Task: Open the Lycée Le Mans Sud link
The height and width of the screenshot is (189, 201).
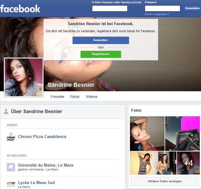Action: tap(36, 183)
